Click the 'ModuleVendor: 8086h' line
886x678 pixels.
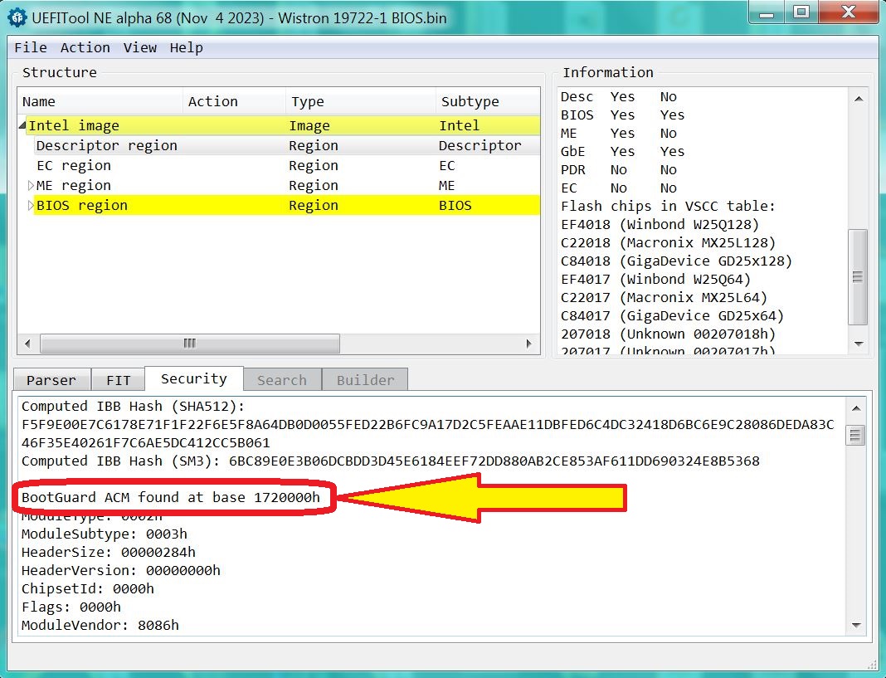[x=100, y=625]
